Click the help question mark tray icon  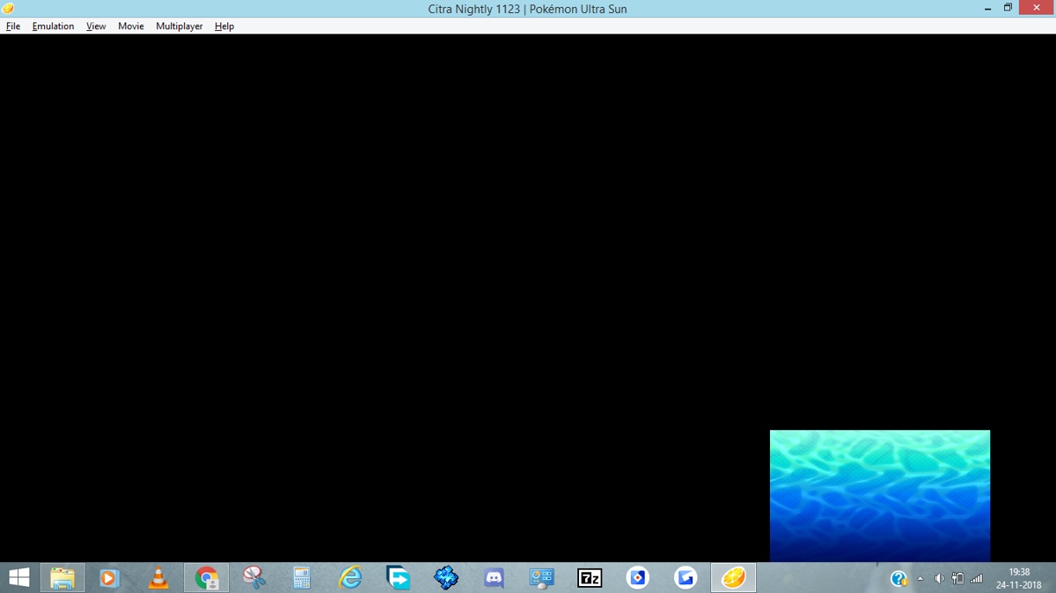(x=898, y=579)
